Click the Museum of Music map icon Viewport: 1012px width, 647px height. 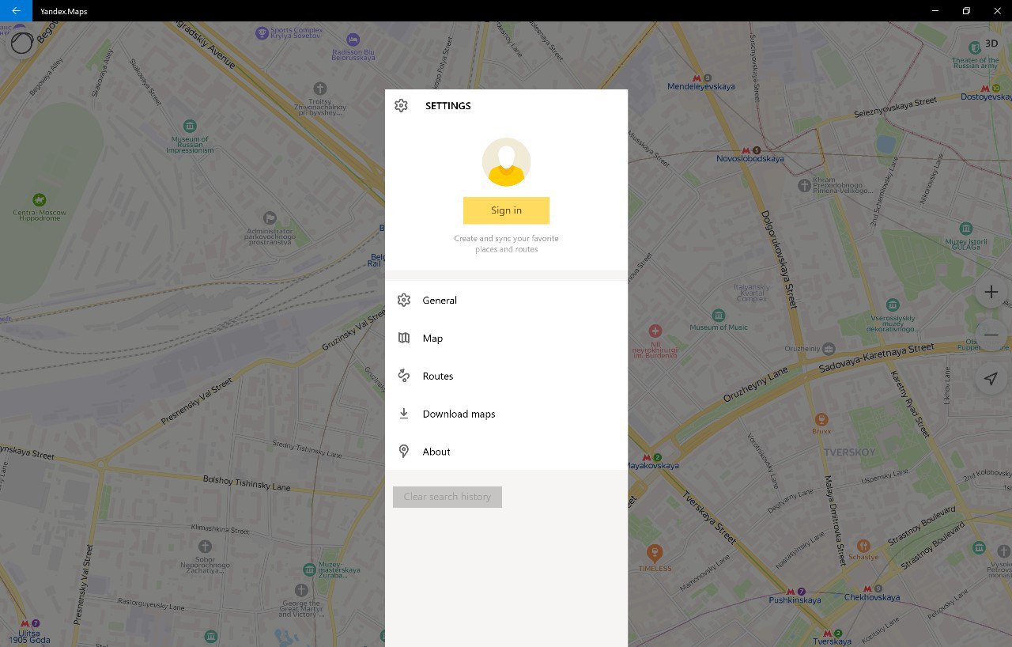[718, 315]
